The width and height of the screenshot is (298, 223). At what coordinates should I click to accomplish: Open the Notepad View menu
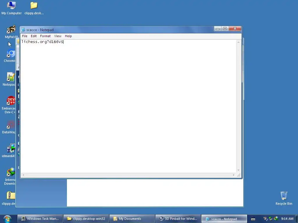[x=58, y=36]
